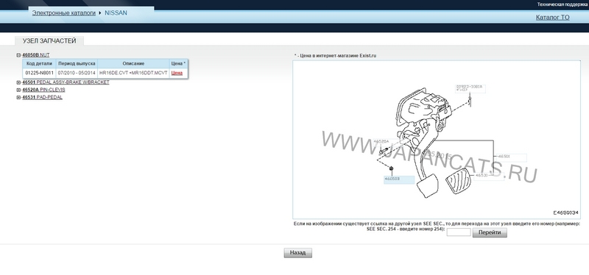Click the Назад back button

298,253
